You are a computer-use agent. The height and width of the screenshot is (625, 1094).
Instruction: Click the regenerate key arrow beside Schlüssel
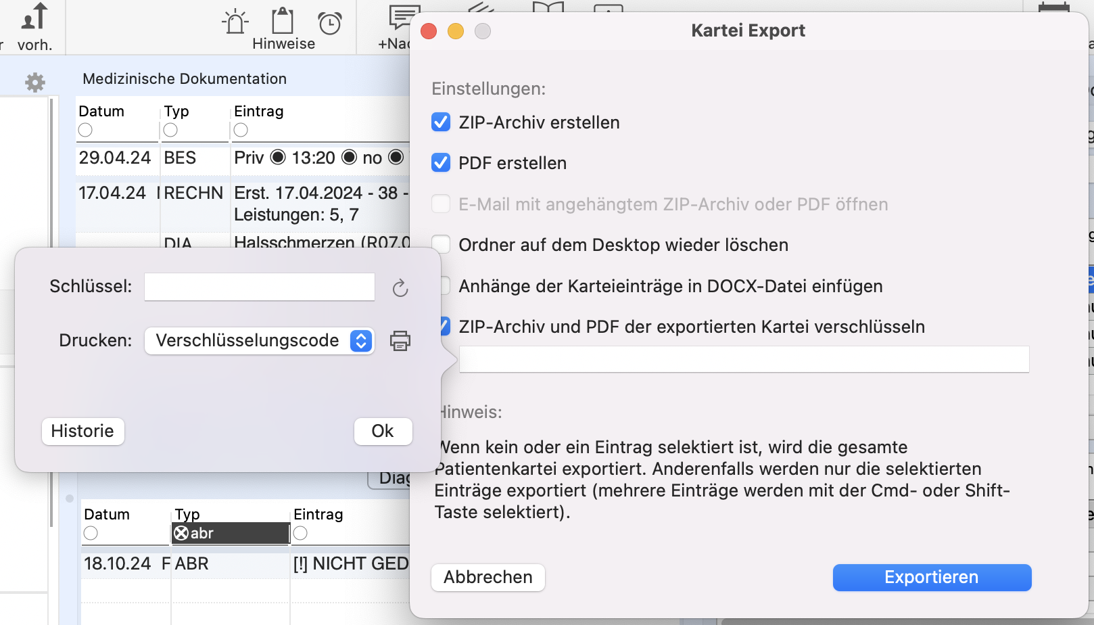coord(400,288)
